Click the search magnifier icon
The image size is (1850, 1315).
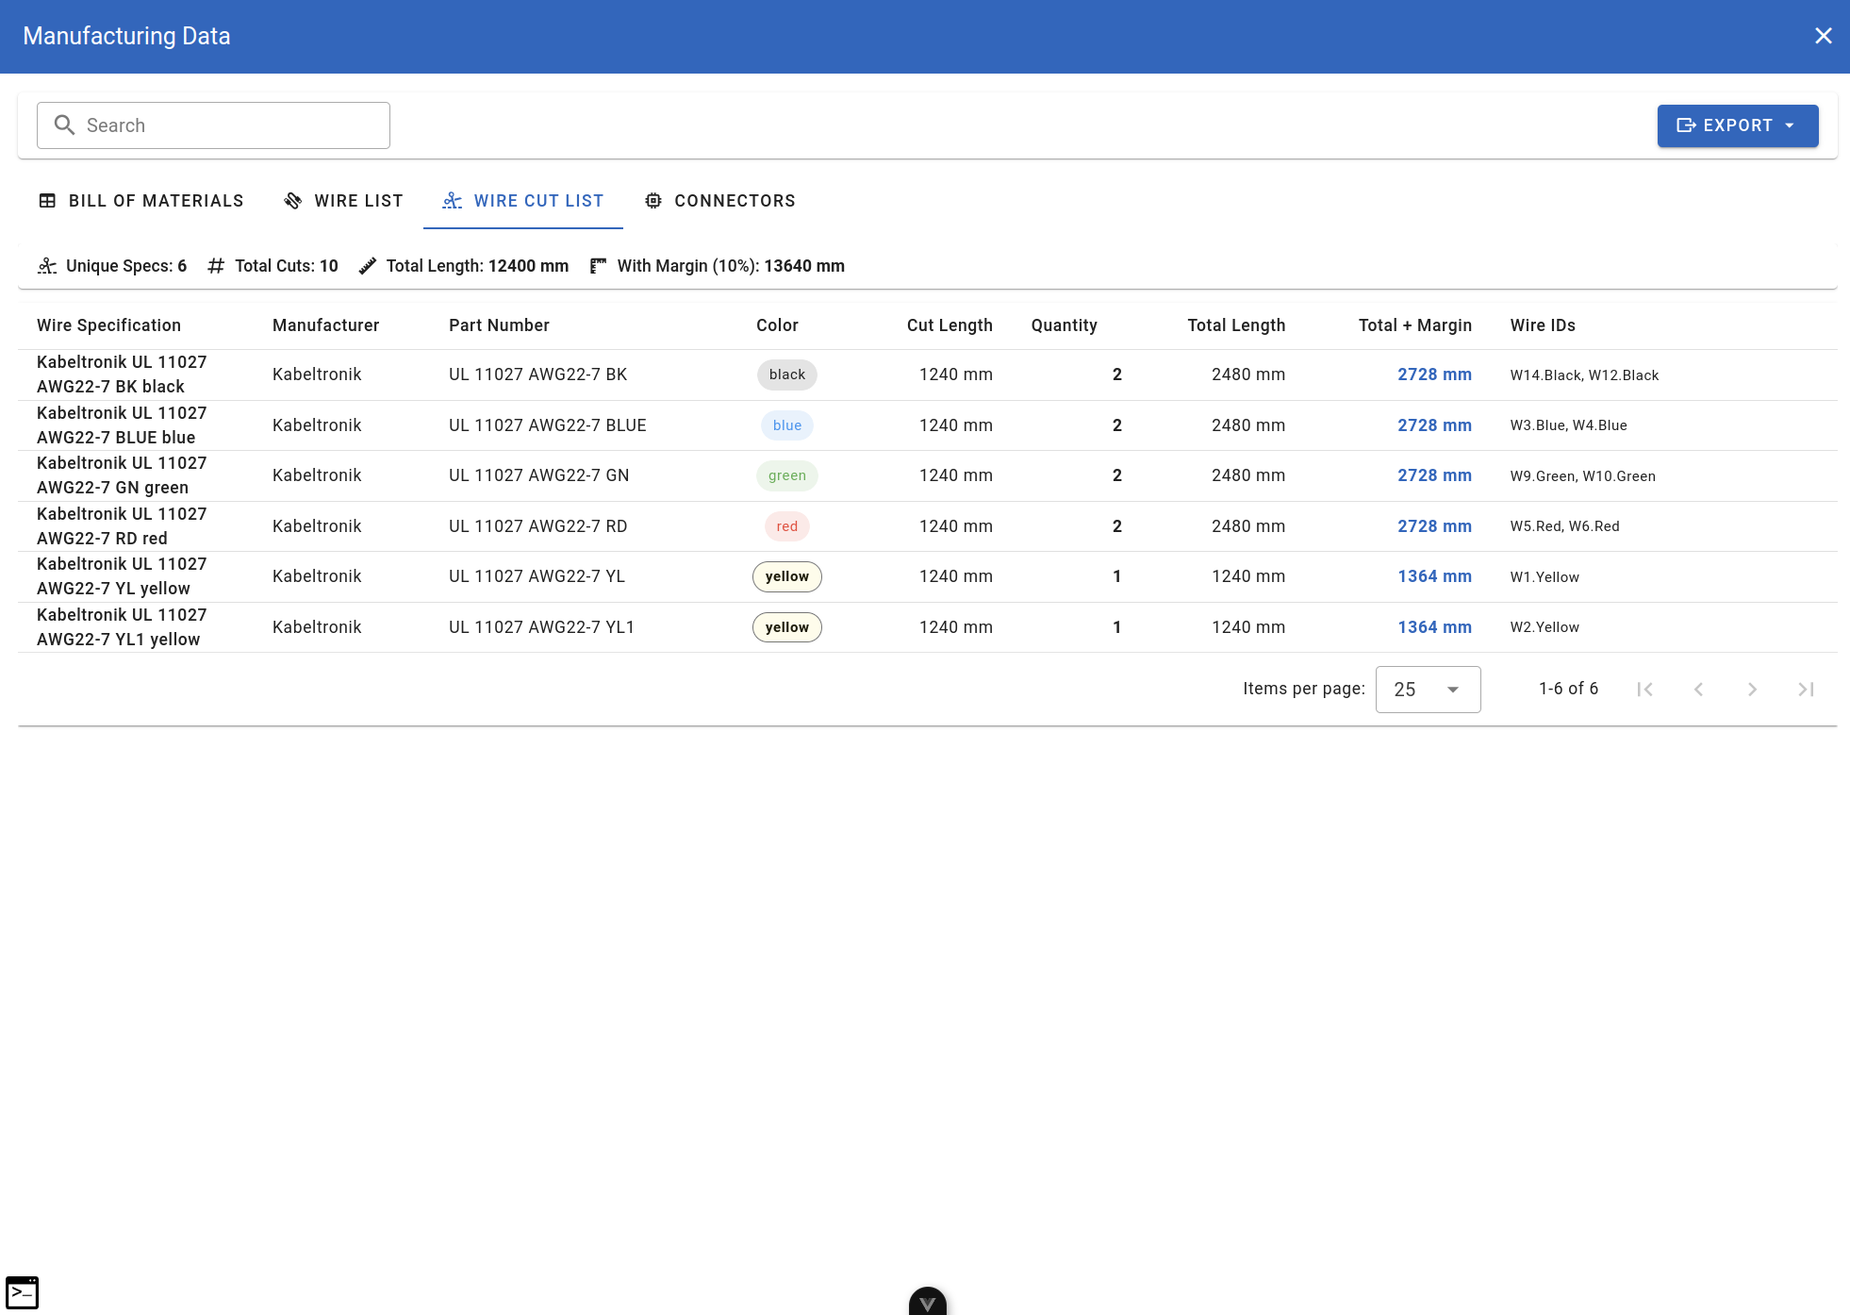[x=64, y=125]
